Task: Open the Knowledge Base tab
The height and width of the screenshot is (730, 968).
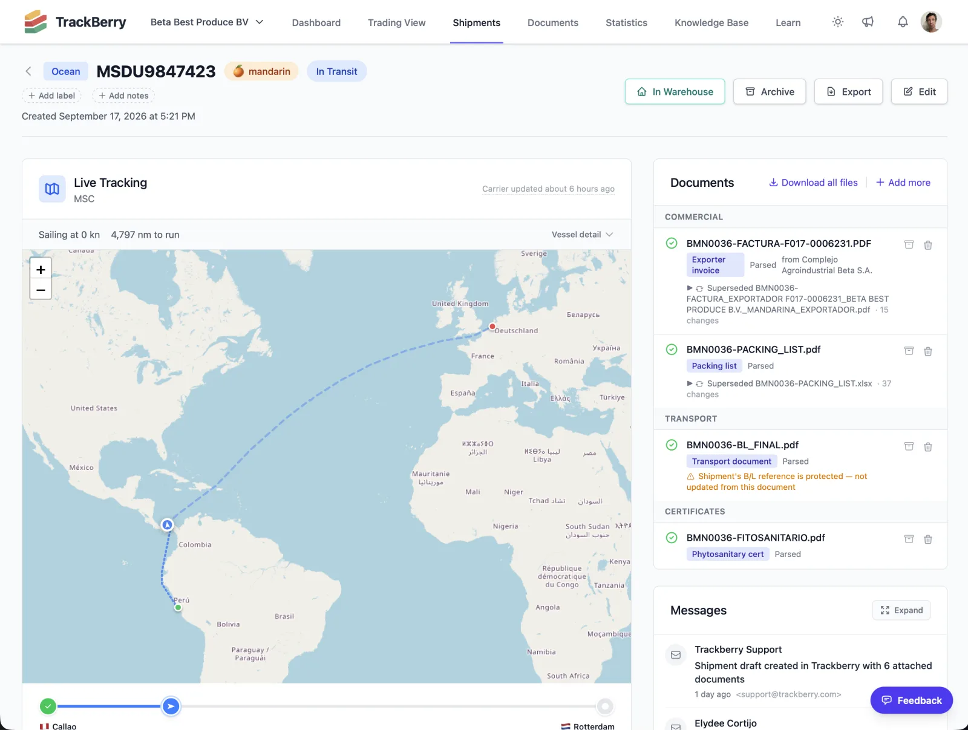Action: click(x=711, y=22)
